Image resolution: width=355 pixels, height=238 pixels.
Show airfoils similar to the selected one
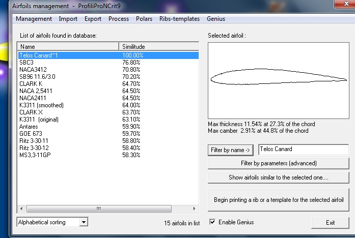click(x=279, y=177)
